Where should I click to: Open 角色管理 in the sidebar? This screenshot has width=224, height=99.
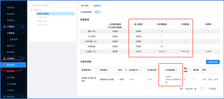(x=11, y=71)
